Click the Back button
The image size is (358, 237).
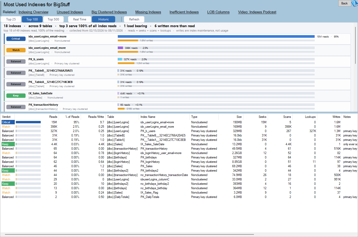[345, 3]
